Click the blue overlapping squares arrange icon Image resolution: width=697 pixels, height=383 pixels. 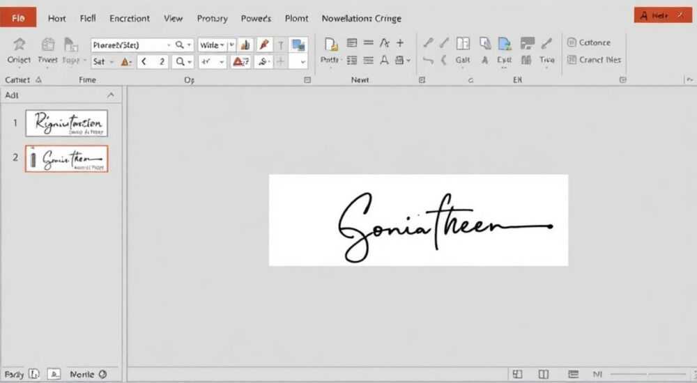pos(298,45)
